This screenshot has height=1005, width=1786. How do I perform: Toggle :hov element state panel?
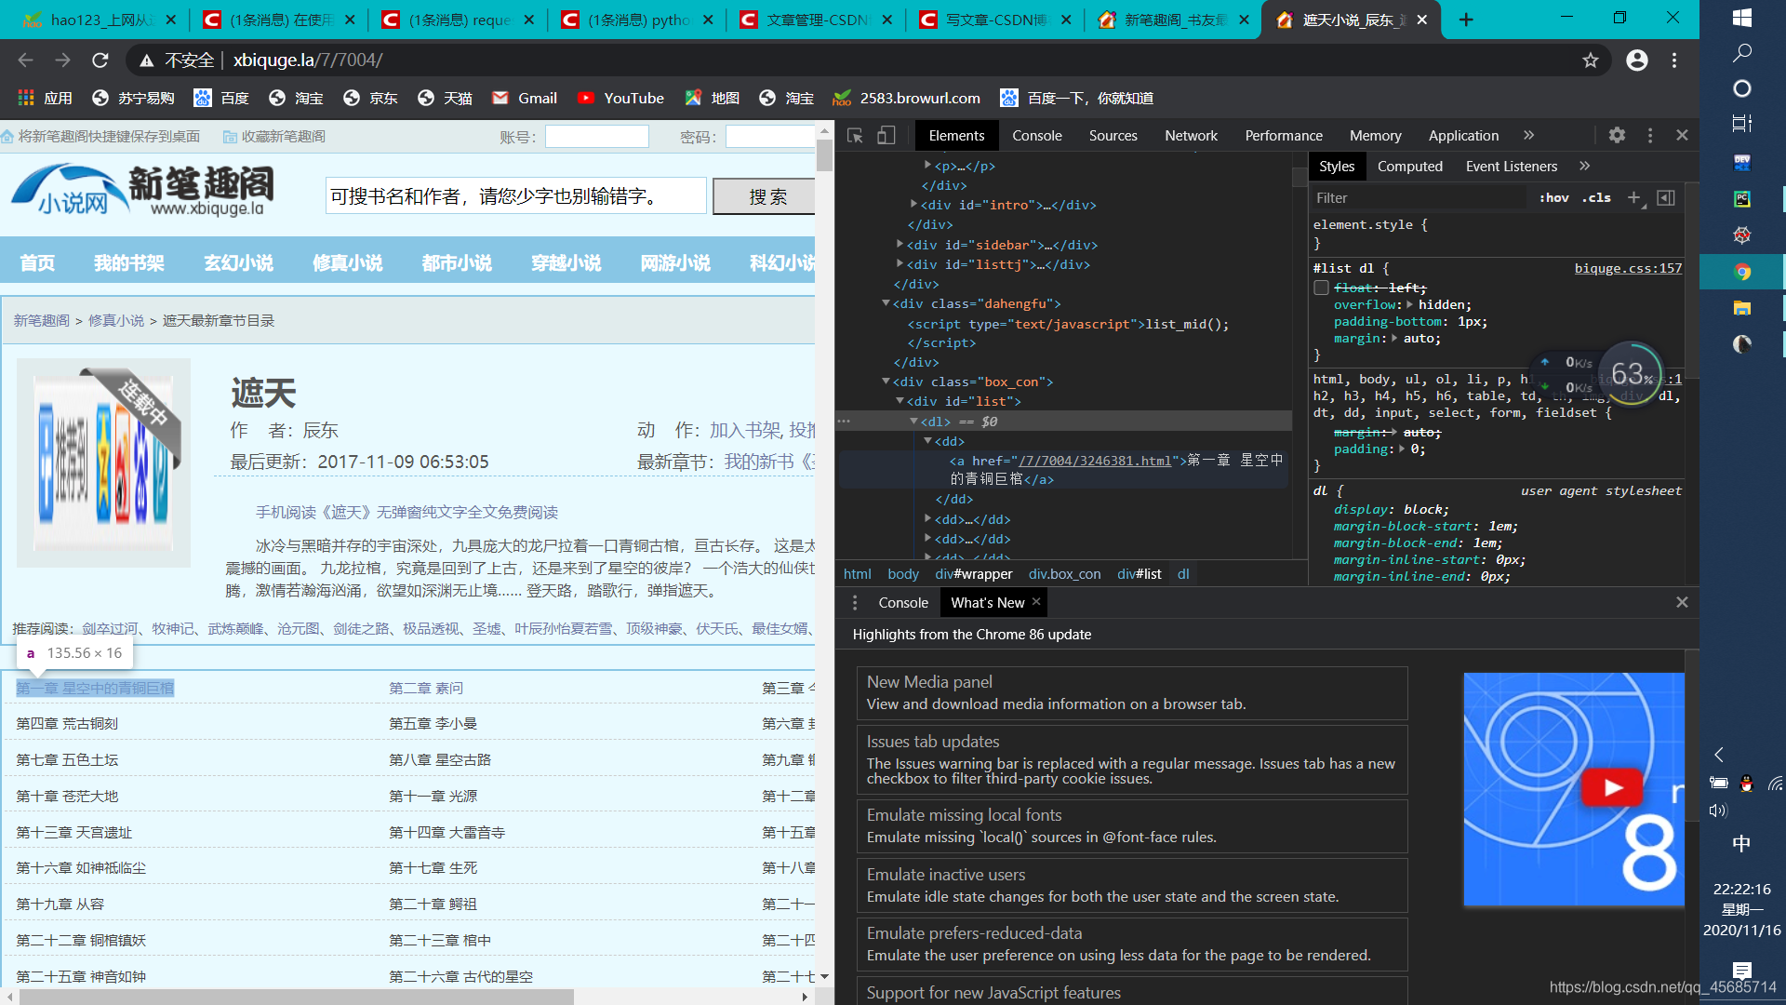click(1553, 197)
